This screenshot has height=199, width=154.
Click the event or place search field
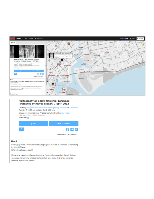[x=40, y=38]
